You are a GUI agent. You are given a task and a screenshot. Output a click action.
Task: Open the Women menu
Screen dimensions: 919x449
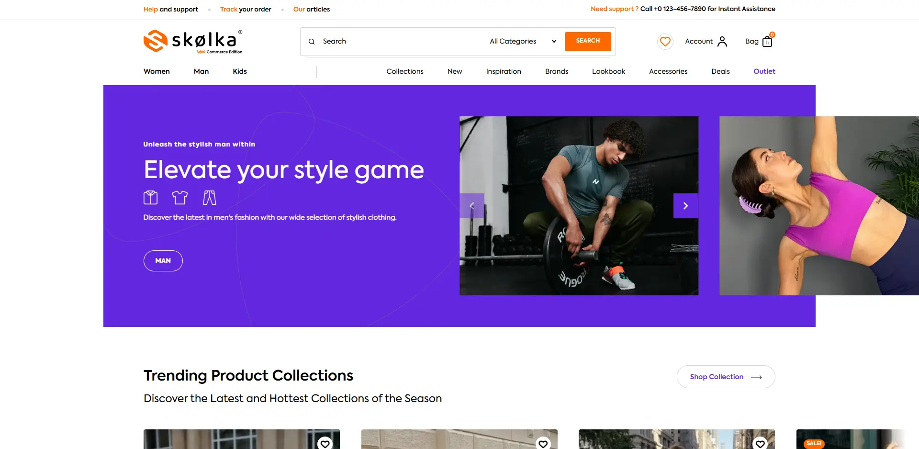157,71
